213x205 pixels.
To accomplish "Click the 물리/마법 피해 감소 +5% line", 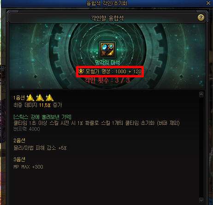I will click(40, 148).
